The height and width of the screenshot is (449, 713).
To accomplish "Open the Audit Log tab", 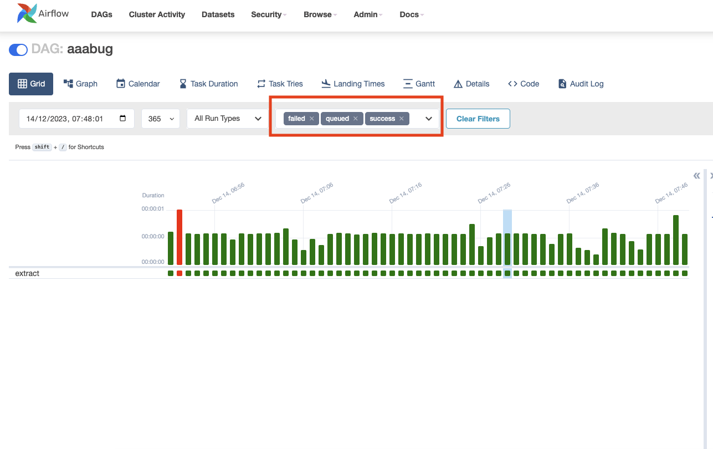I will click(x=581, y=84).
